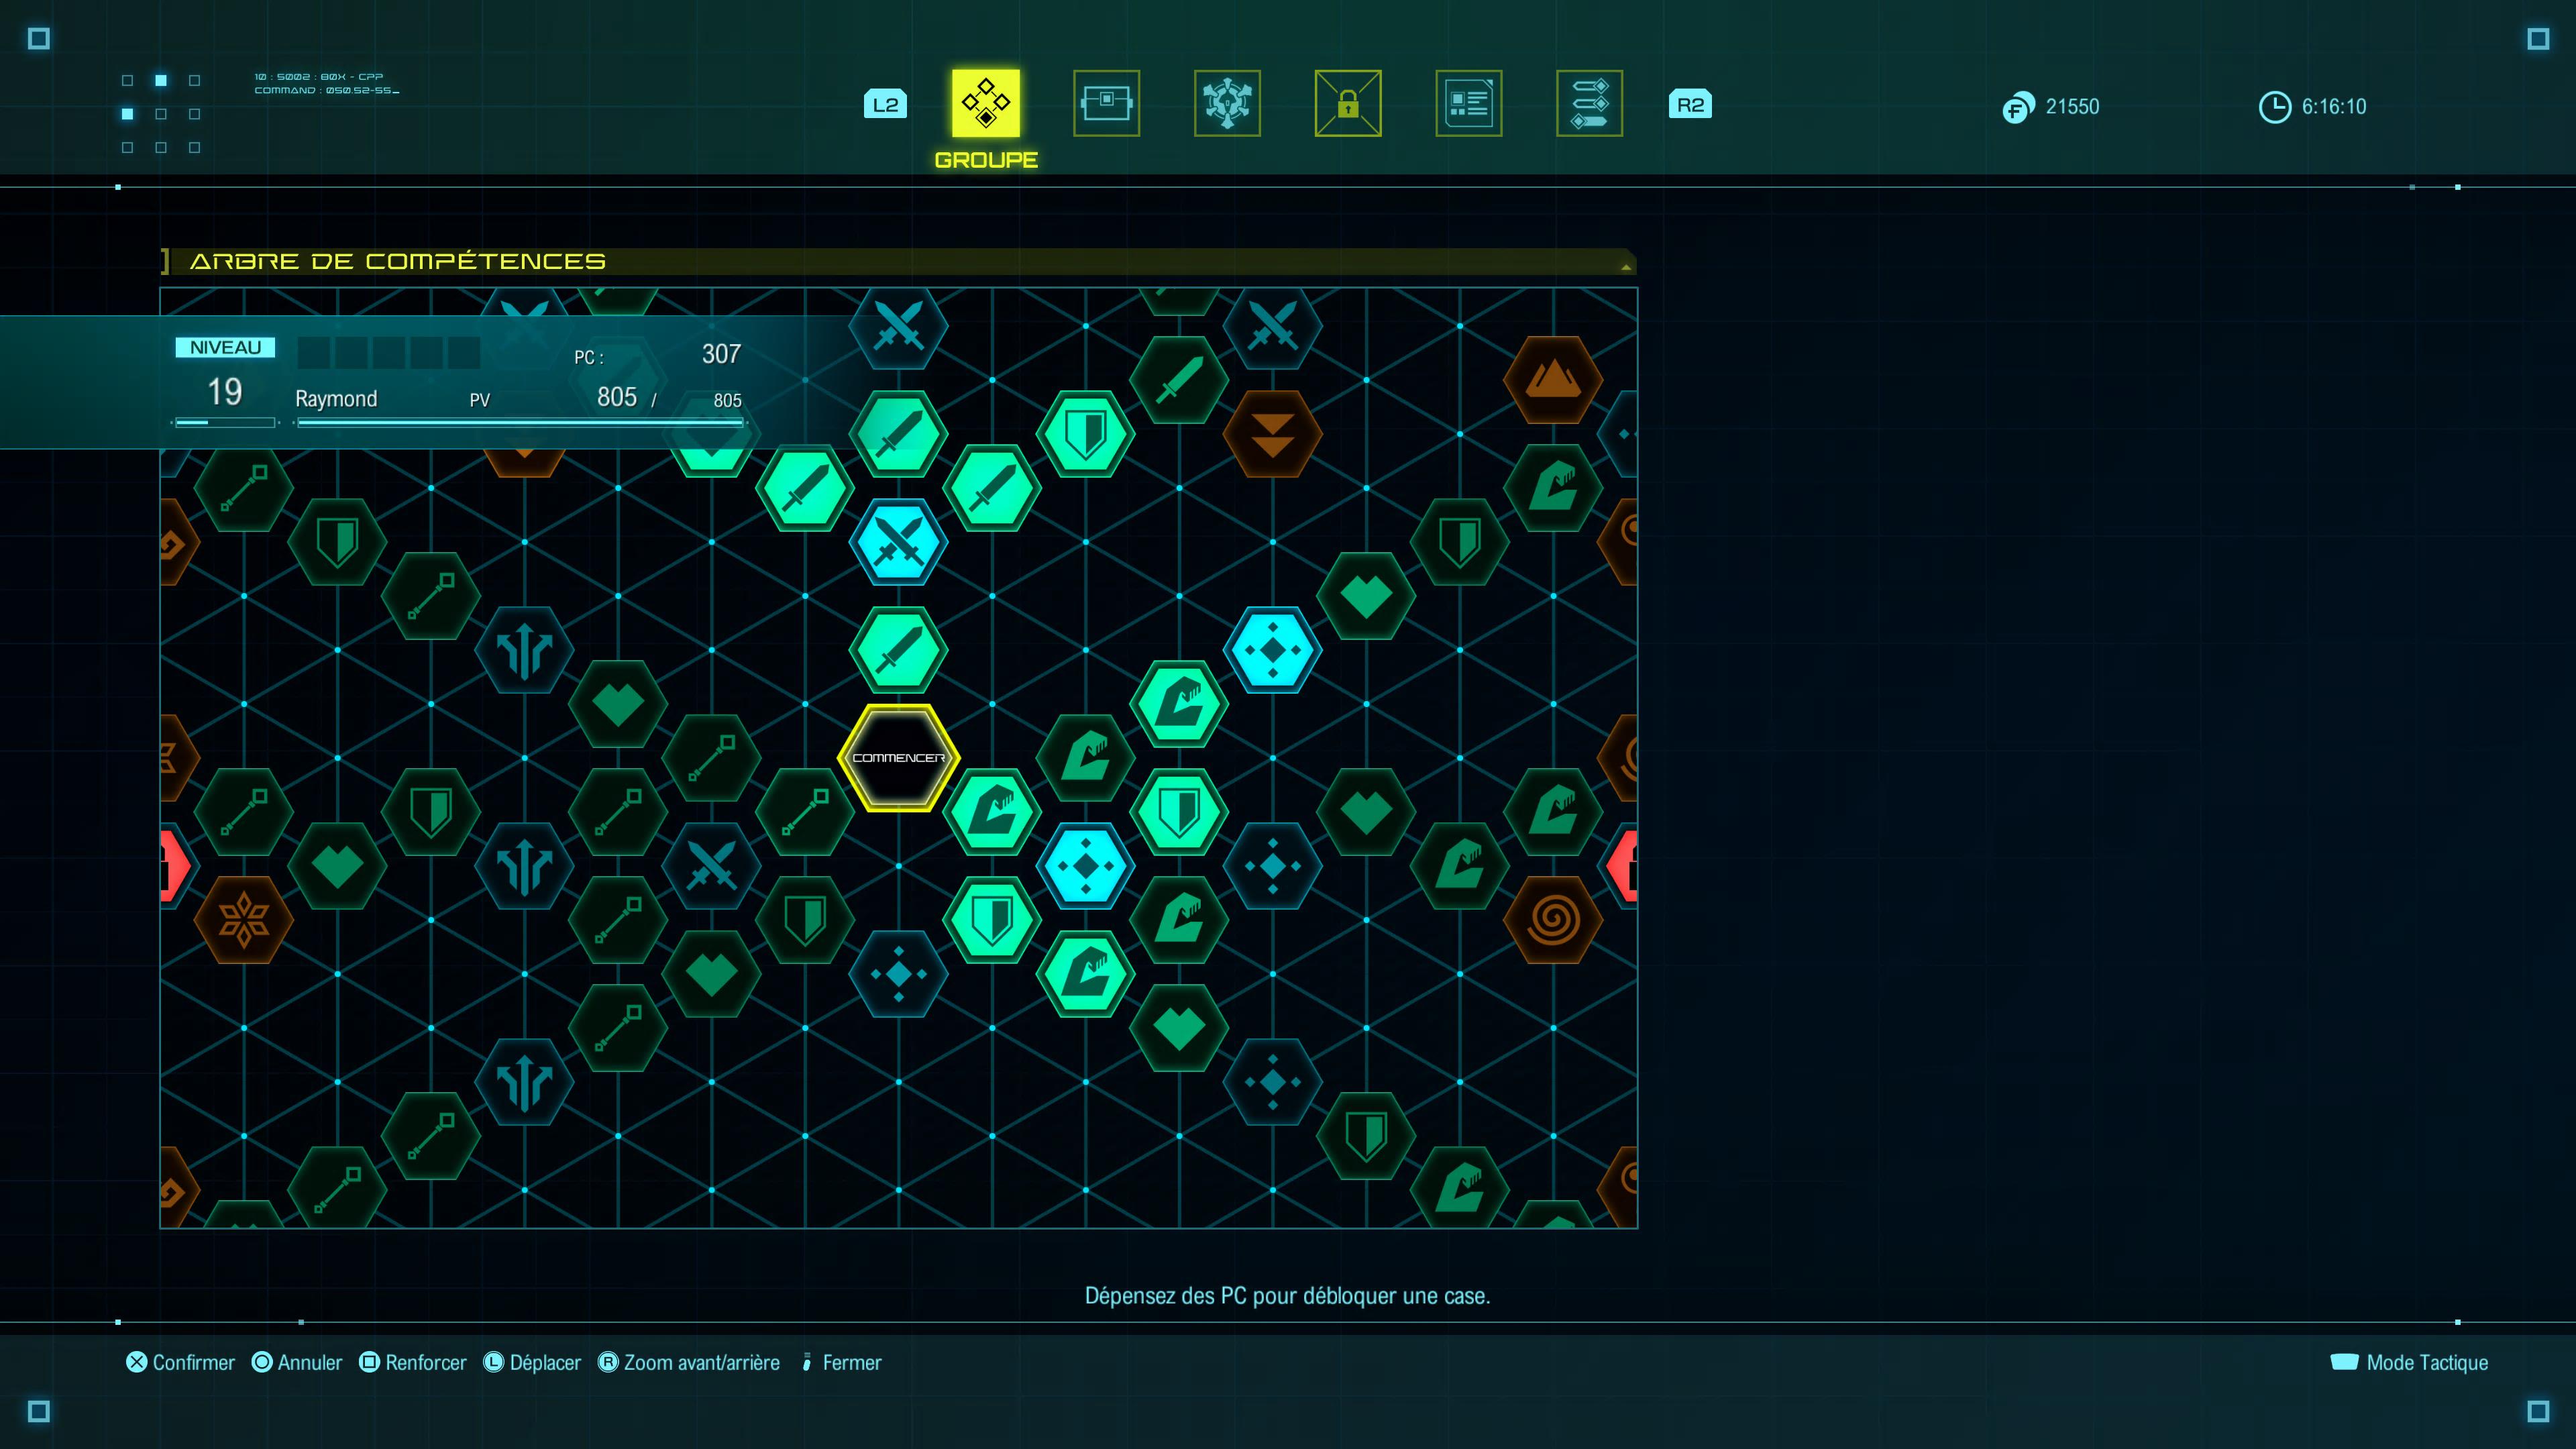Open the GROUPE menu tab
This screenshot has width=2576, height=1449.
point(986,104)
